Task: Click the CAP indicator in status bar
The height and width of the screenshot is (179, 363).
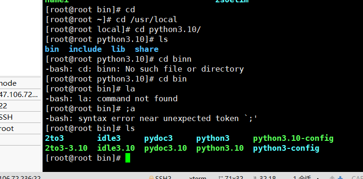Action: pos(357,178)
